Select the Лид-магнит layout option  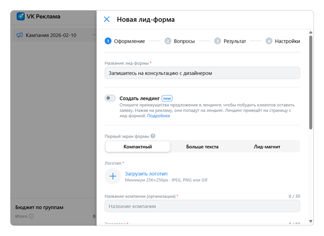pos(267,147)
